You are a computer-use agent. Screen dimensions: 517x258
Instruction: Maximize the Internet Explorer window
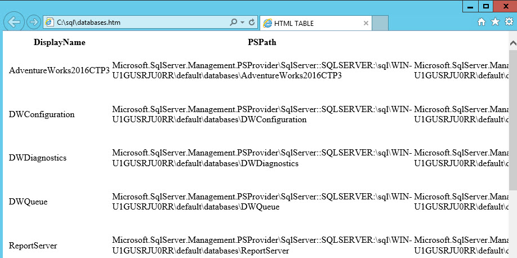[x=485, y=6]
